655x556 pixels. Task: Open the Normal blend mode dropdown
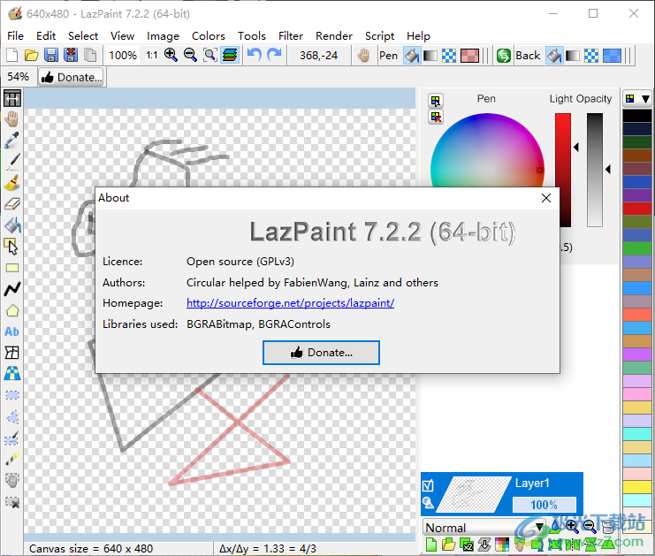pos(484,528)
